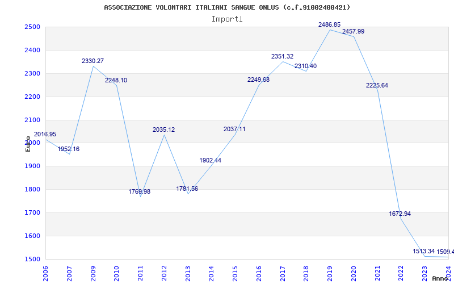Click x-axis year 2006
This screenshot has height=284, width=454.
tap(45, 273)
